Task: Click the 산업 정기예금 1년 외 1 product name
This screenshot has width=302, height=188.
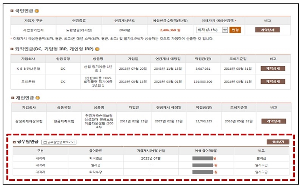Action: (x=98, y=68)
